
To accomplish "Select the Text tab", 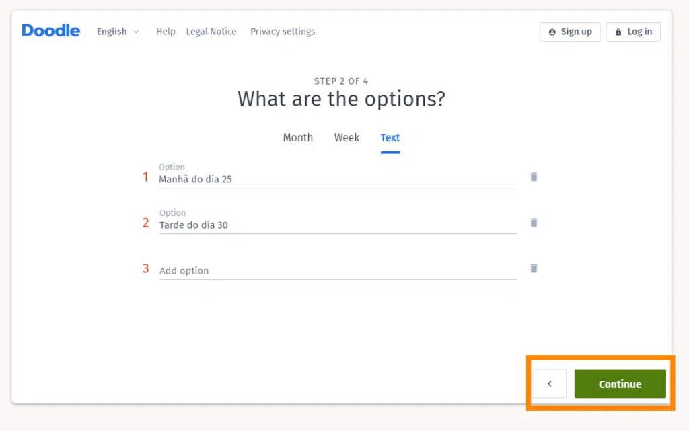I will click(x=390, y=137).
